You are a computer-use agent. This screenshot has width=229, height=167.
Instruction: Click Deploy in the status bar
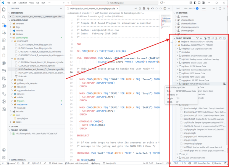tap(96, 163)
